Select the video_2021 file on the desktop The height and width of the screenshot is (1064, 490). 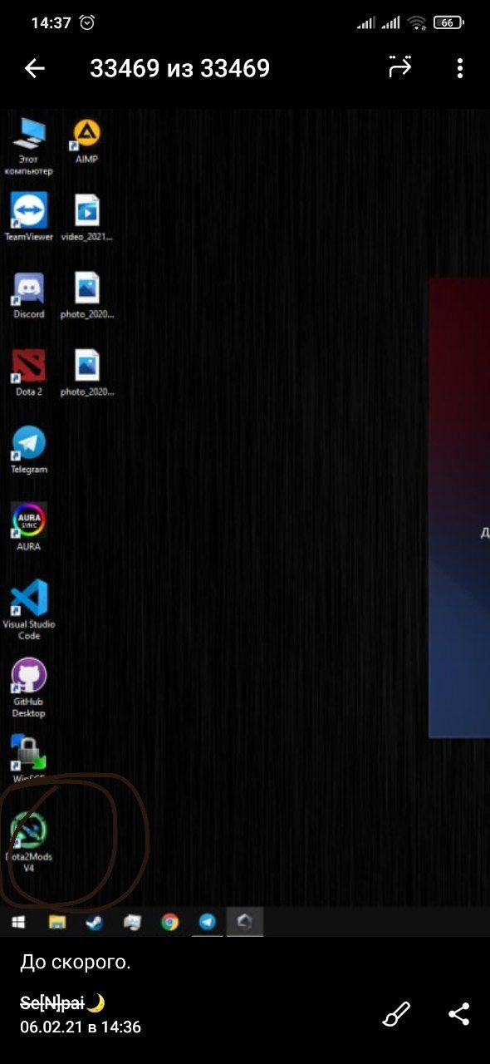pyautogui.click(x=86, y=217)
